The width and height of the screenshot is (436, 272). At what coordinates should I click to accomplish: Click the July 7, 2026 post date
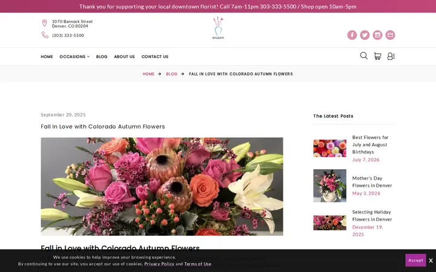coord(366,160)
